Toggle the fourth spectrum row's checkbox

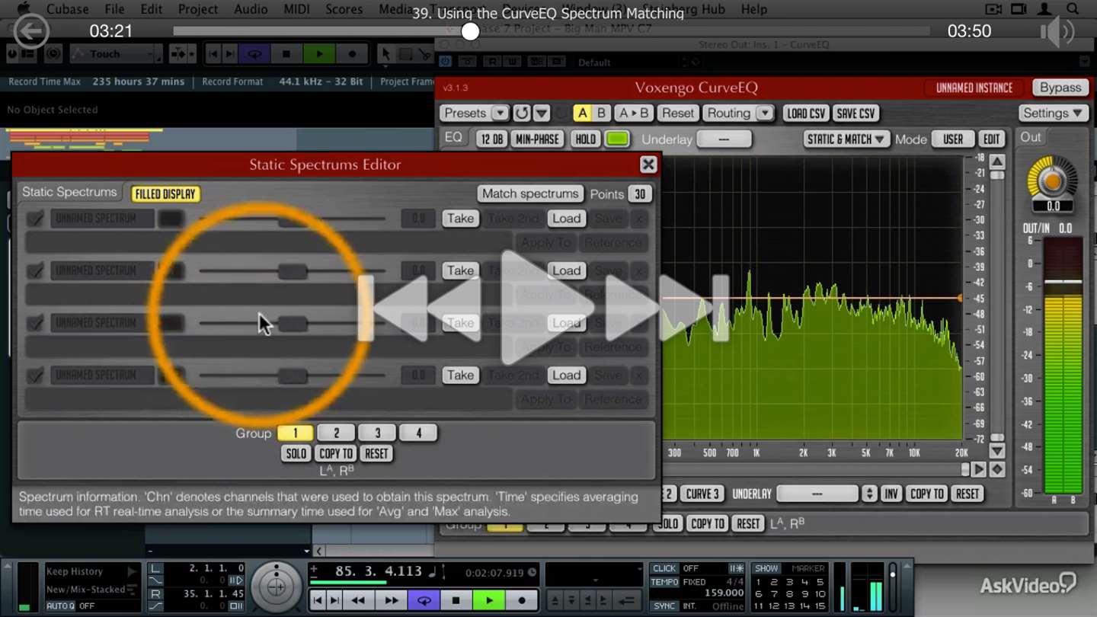35,375
